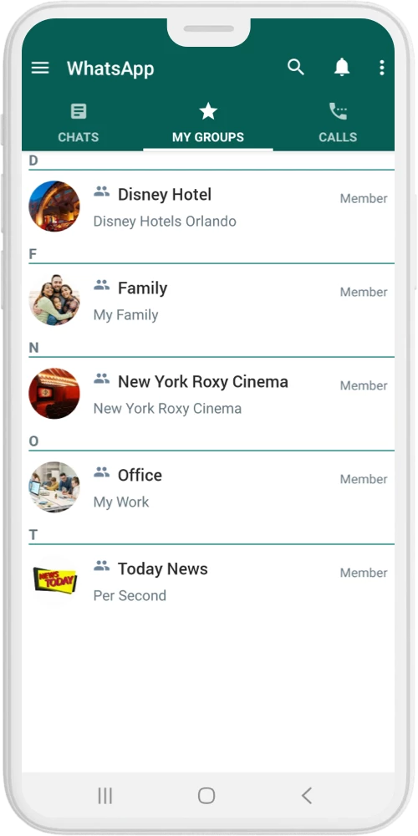Click Member label on Roxy Cinema row
Image resolution: width=418 pixels, height=836 pixels.
[364, 385]
